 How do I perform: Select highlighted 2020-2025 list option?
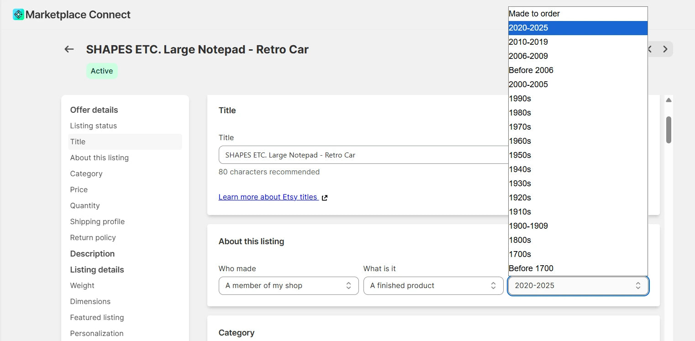578,28
